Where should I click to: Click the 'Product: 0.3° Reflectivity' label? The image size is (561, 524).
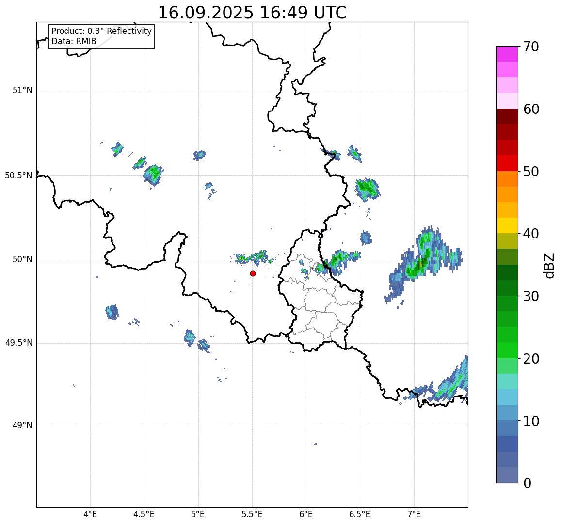(x=102, y=31)
